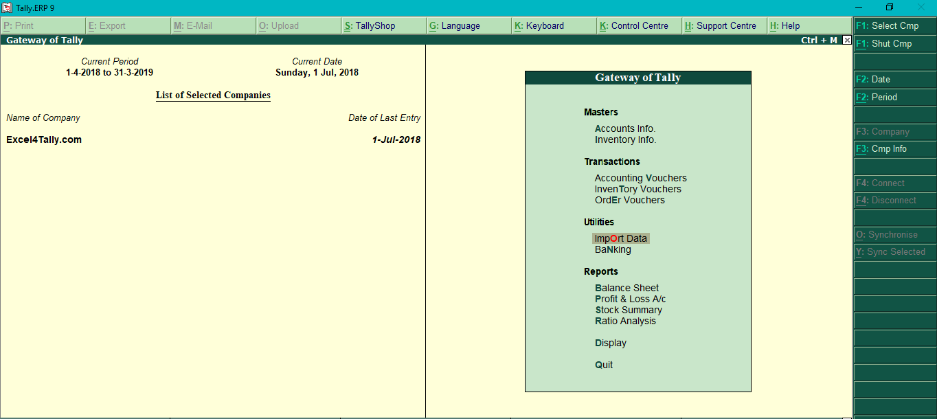Click F4: Connect button
This screenshot has width=937, height=419.
tap(895, 183)
